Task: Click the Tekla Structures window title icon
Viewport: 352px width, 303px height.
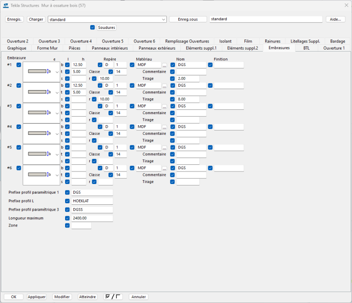Action: pyautogui.click(x=6, y=5)
